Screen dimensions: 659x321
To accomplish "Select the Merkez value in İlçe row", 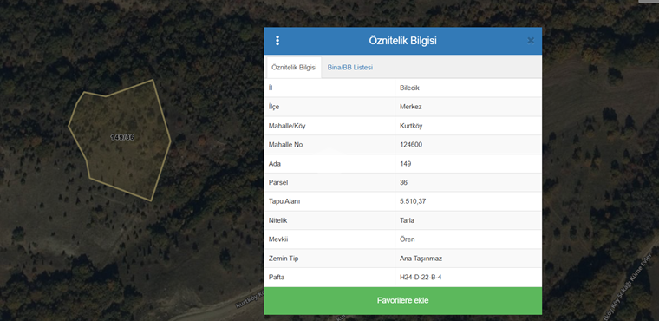I will pos(411,107).
